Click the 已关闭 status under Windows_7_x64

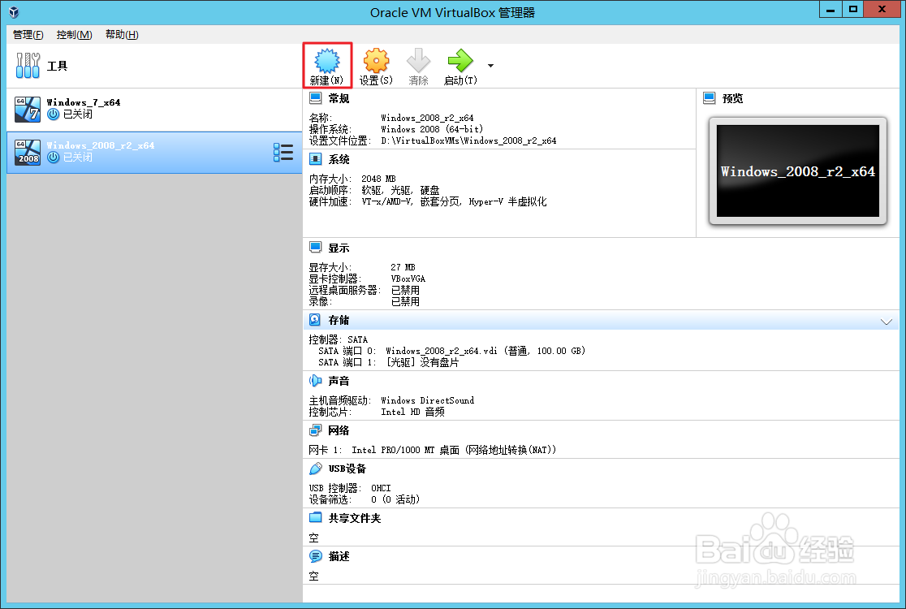pyautogui.click(x=78, y=114)
